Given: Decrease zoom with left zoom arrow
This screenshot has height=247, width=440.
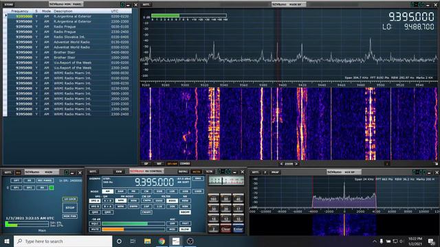Looking at the screenshot, I should click(x=281, y=164).
